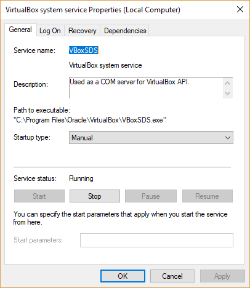Switch to the General tab

(20, 30)
